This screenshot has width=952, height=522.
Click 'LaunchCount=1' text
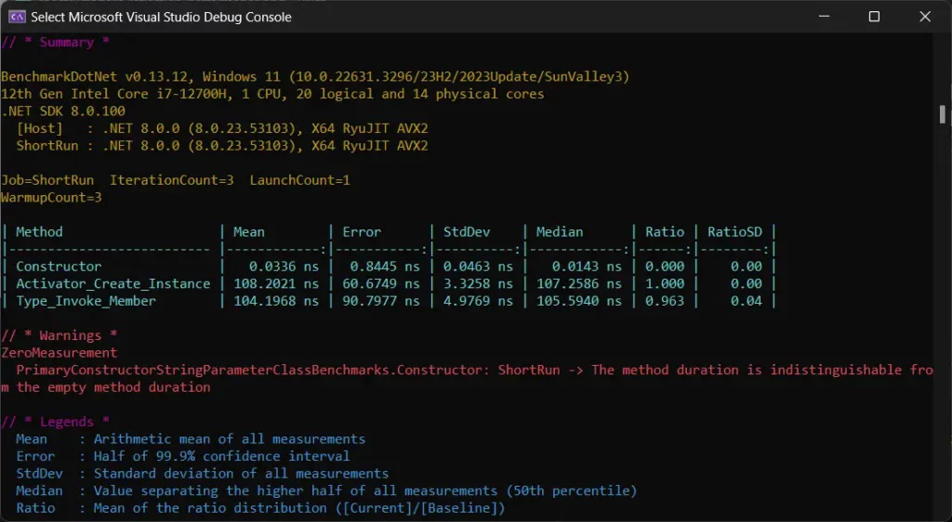point(300,180)
